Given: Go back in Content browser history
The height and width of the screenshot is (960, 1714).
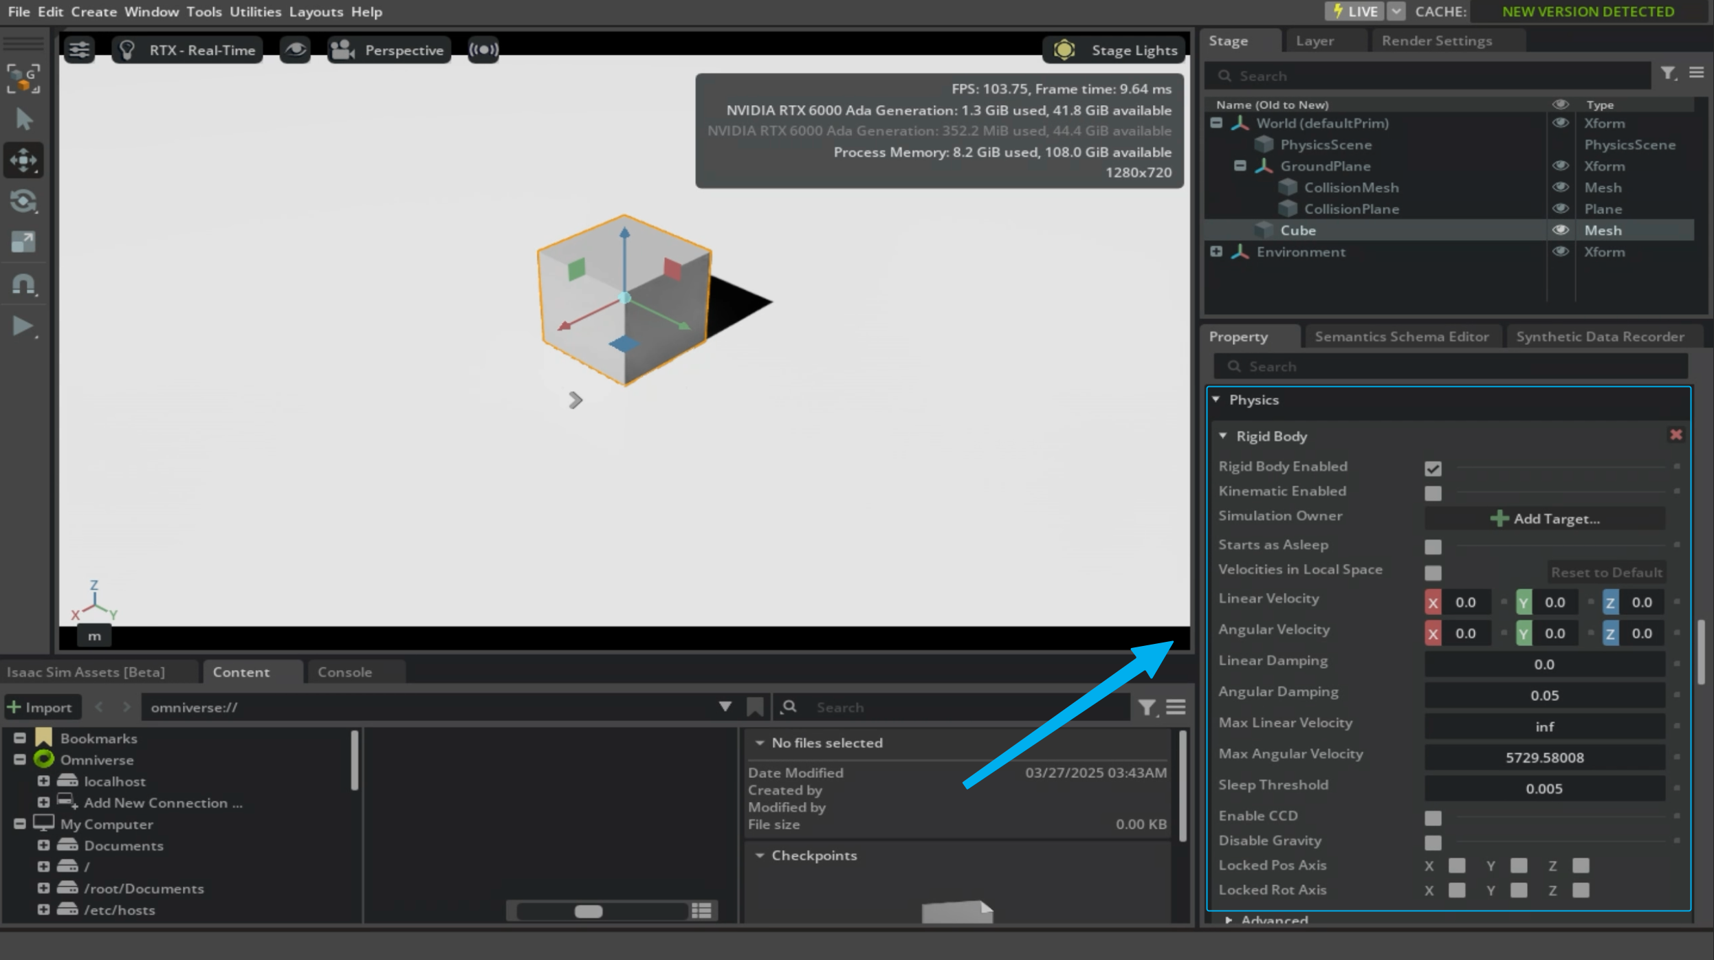Looking at the screenshot, I should coord(98,707).
